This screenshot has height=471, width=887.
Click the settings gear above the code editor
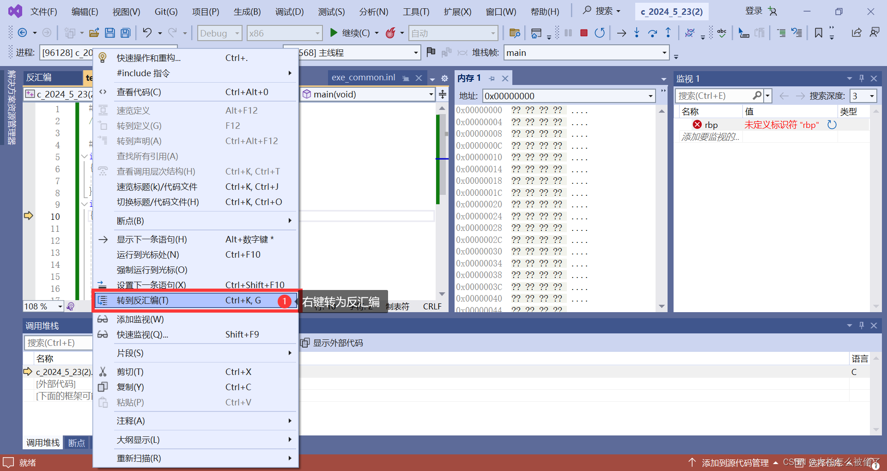click(444, 78)
